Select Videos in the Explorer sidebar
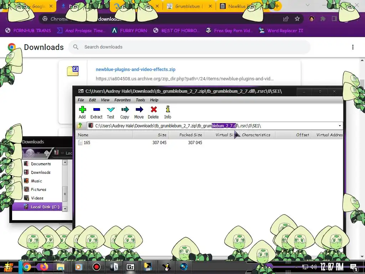Image resolution: width=365 pixels, height=274 pixels. 34,198
